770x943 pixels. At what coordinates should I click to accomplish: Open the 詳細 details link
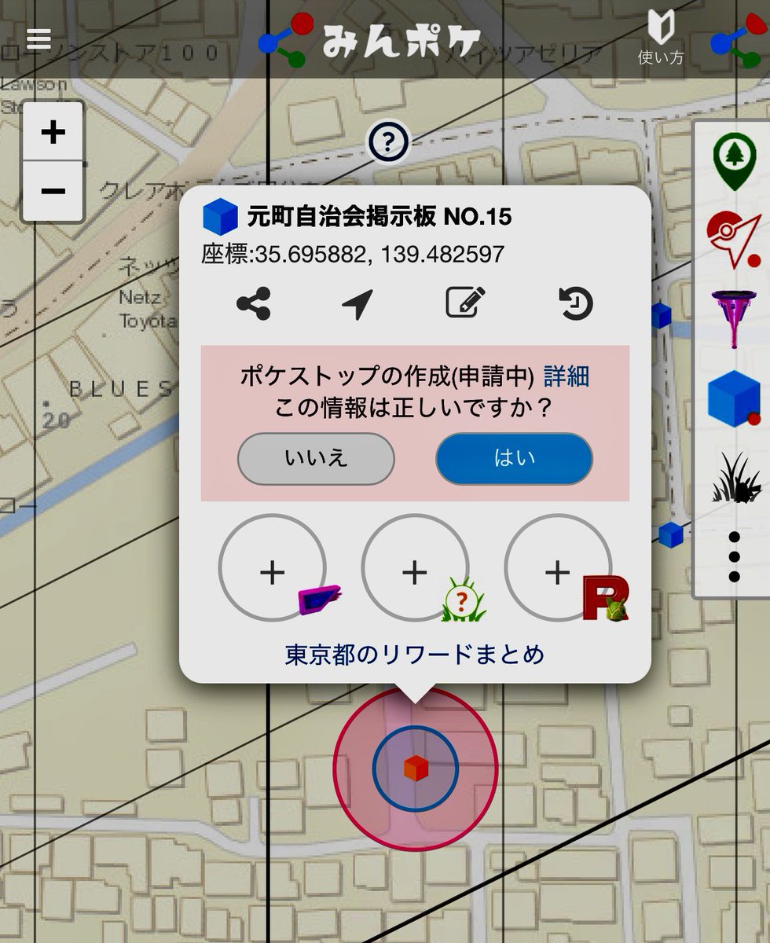(x=566, y=376)
